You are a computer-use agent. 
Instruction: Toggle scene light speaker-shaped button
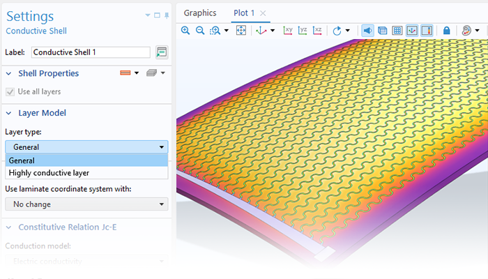pos(367,31)
